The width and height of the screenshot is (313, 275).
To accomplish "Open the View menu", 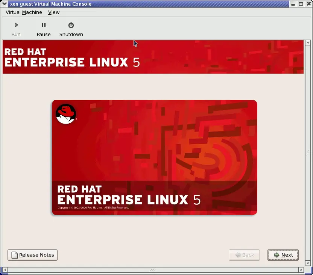I will (53, 12).
